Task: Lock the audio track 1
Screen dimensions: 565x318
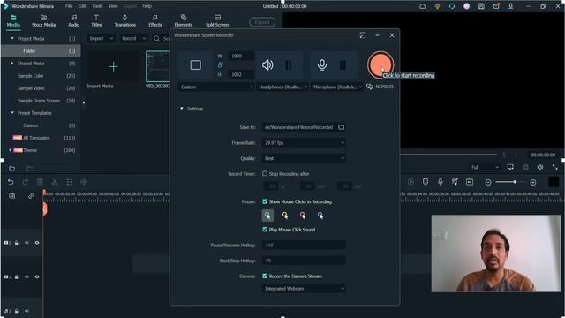Action: 17,311
